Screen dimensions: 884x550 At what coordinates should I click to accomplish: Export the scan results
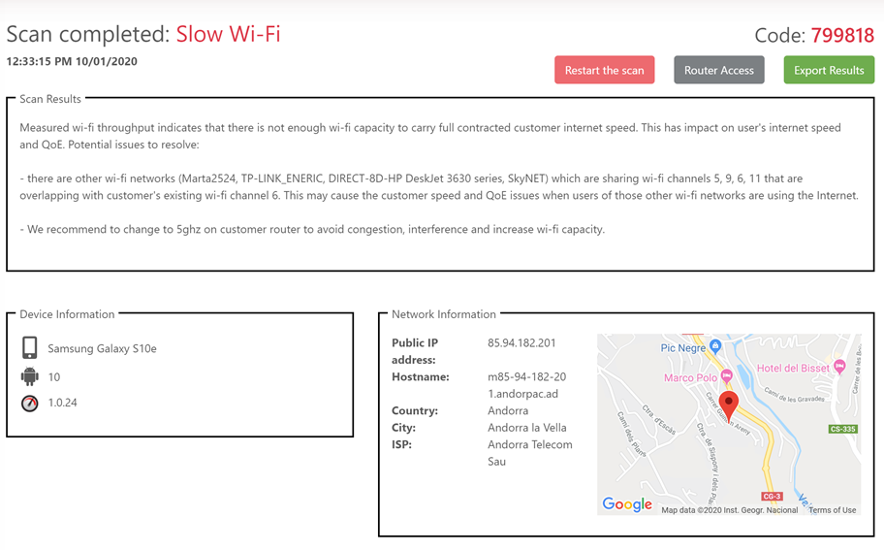coord(829,70)
